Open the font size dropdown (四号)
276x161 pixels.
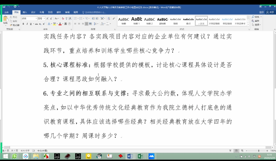tap(41, 18)
